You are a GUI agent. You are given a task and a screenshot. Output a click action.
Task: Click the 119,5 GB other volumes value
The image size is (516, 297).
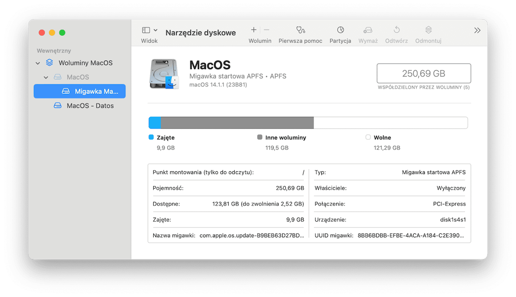277,148
